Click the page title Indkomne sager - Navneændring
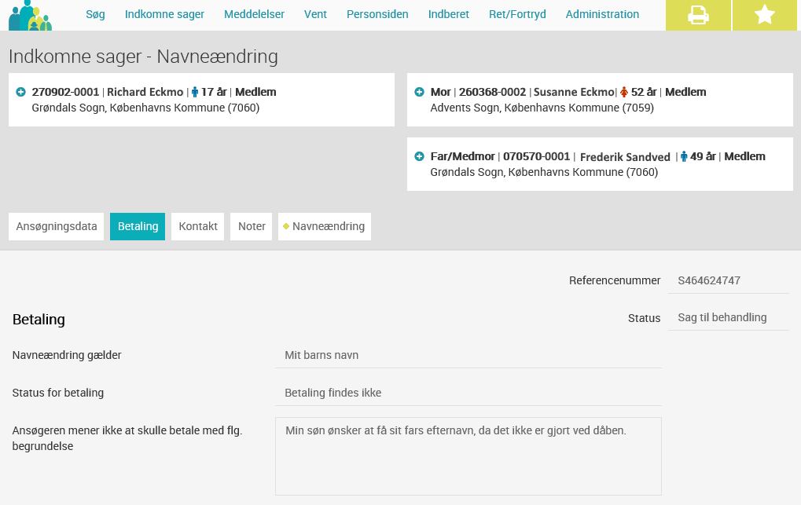Viewport: 801px width, 505px height. [143, 57]
